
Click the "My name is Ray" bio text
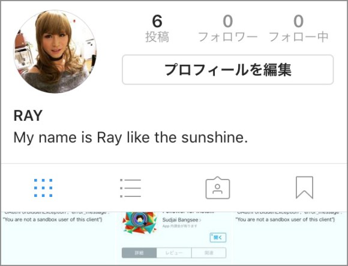[x=131, y=138]
